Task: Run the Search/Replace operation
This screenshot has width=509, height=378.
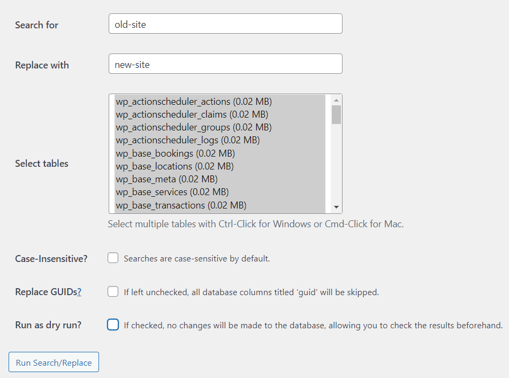Action: 54,362
